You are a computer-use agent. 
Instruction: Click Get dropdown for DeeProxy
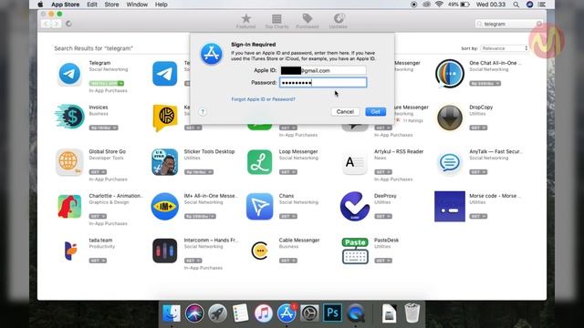[x=383, y=216]
